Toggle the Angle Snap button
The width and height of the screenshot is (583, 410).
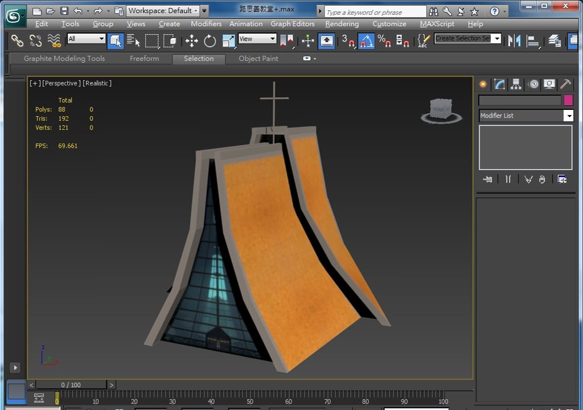[366, 40]
